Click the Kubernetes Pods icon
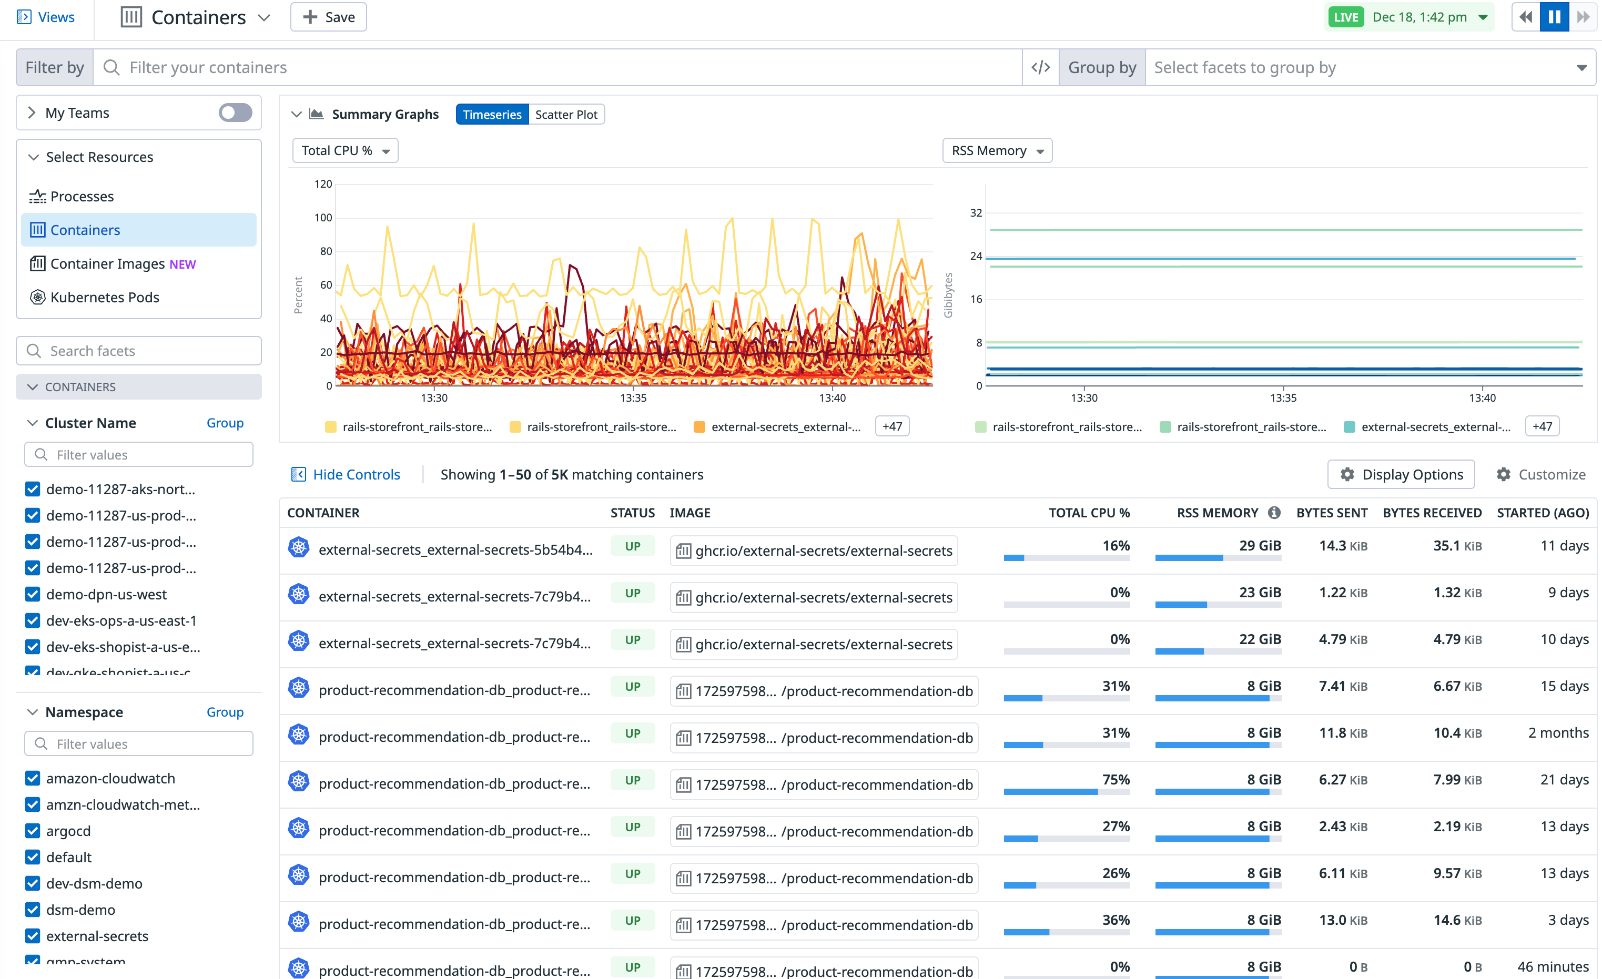This screenshot has width=1602, height=979. pyautogui.click(x=38, y=297)
